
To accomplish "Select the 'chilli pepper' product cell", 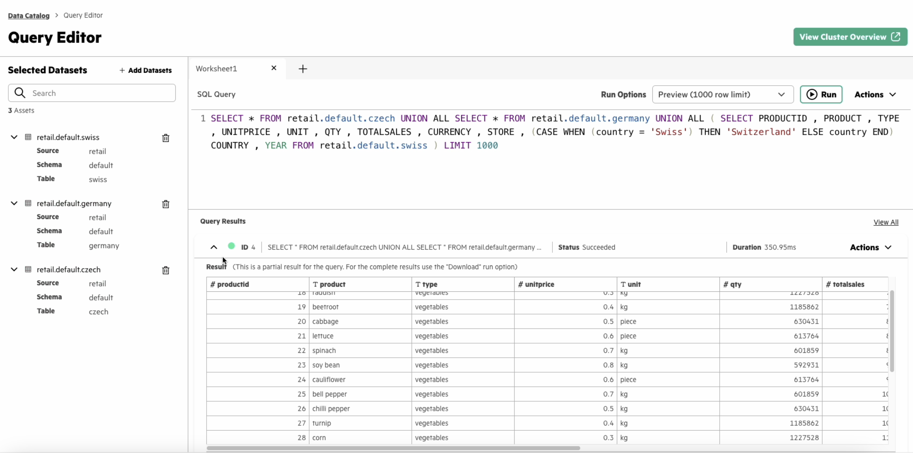I will (x=360, y=409).
